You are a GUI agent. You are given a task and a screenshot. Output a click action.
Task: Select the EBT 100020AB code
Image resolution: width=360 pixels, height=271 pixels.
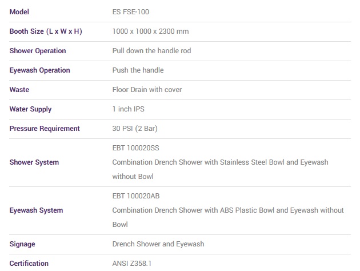[136, 196]
